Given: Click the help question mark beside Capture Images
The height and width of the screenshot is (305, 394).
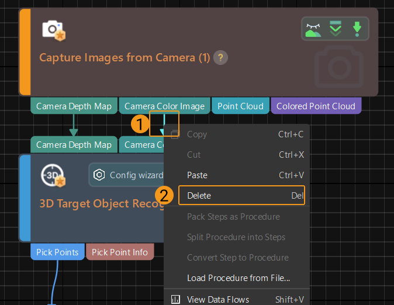Looking at the screenshot, I should [x=220, y=58].
